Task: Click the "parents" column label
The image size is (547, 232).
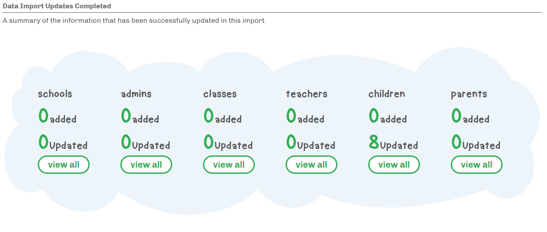Action: 469,94
